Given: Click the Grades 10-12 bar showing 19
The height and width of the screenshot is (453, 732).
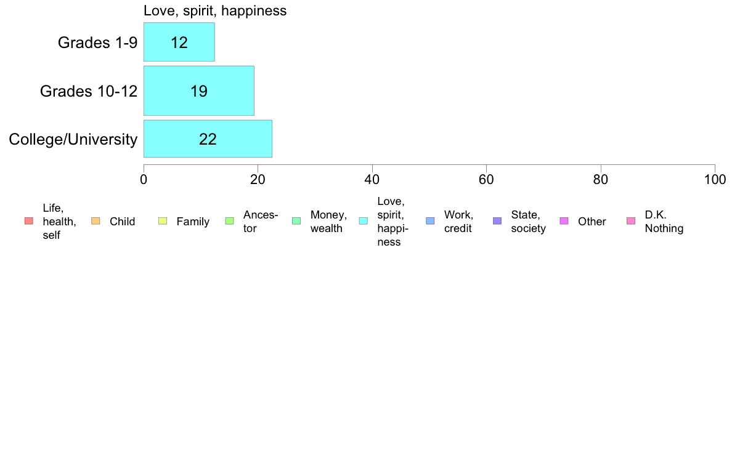Looking at the screenshot, I should click(199, 90).
